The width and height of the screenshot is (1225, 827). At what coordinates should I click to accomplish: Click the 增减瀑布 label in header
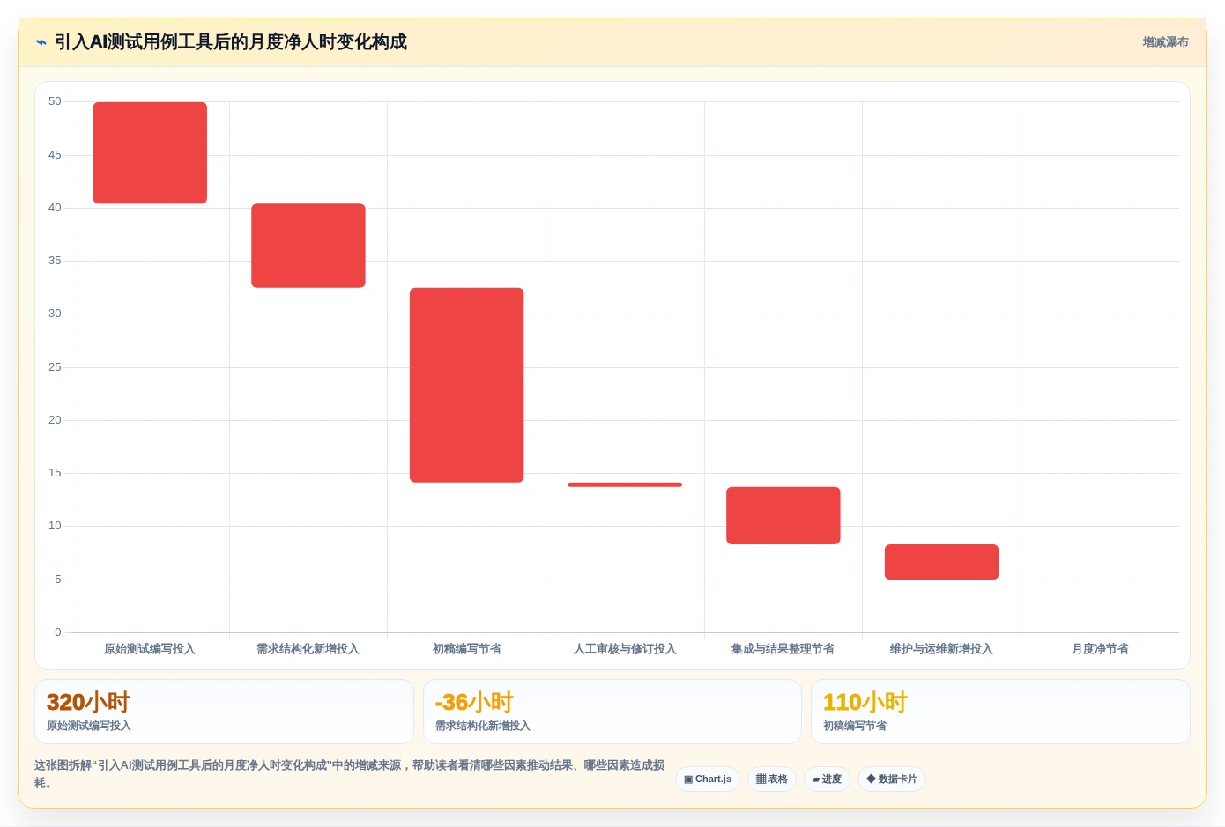coord(1165,42)
